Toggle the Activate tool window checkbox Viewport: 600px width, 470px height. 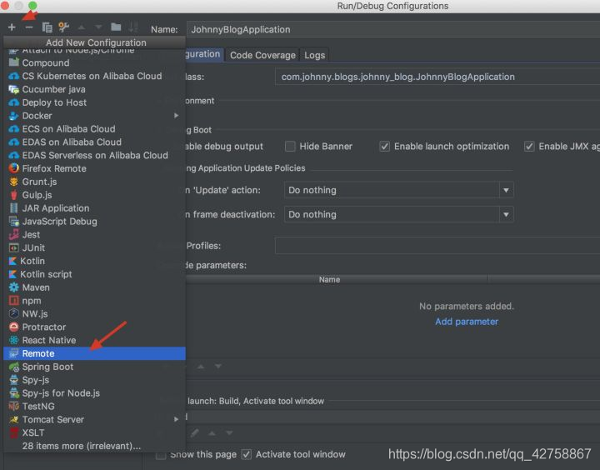(247, 454)
